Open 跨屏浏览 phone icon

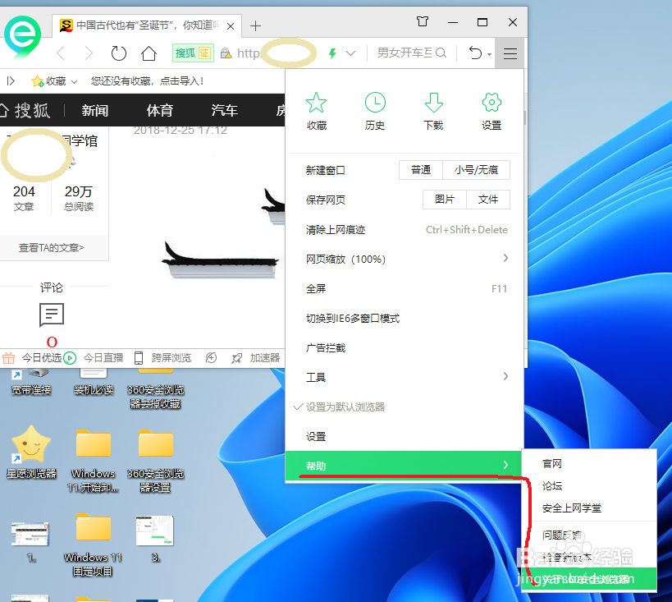click(x=139, y=357)
